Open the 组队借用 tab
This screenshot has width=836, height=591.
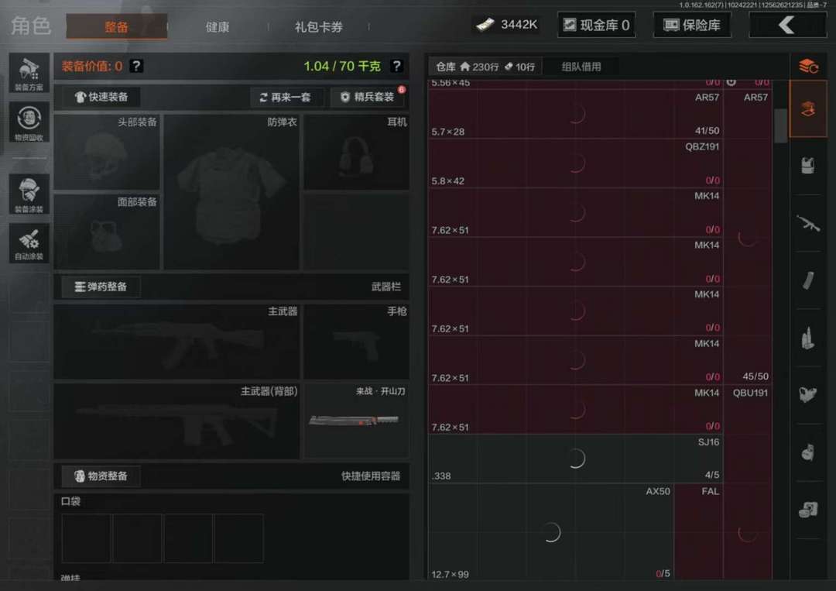pyautogui.click(x=581, y=67)
